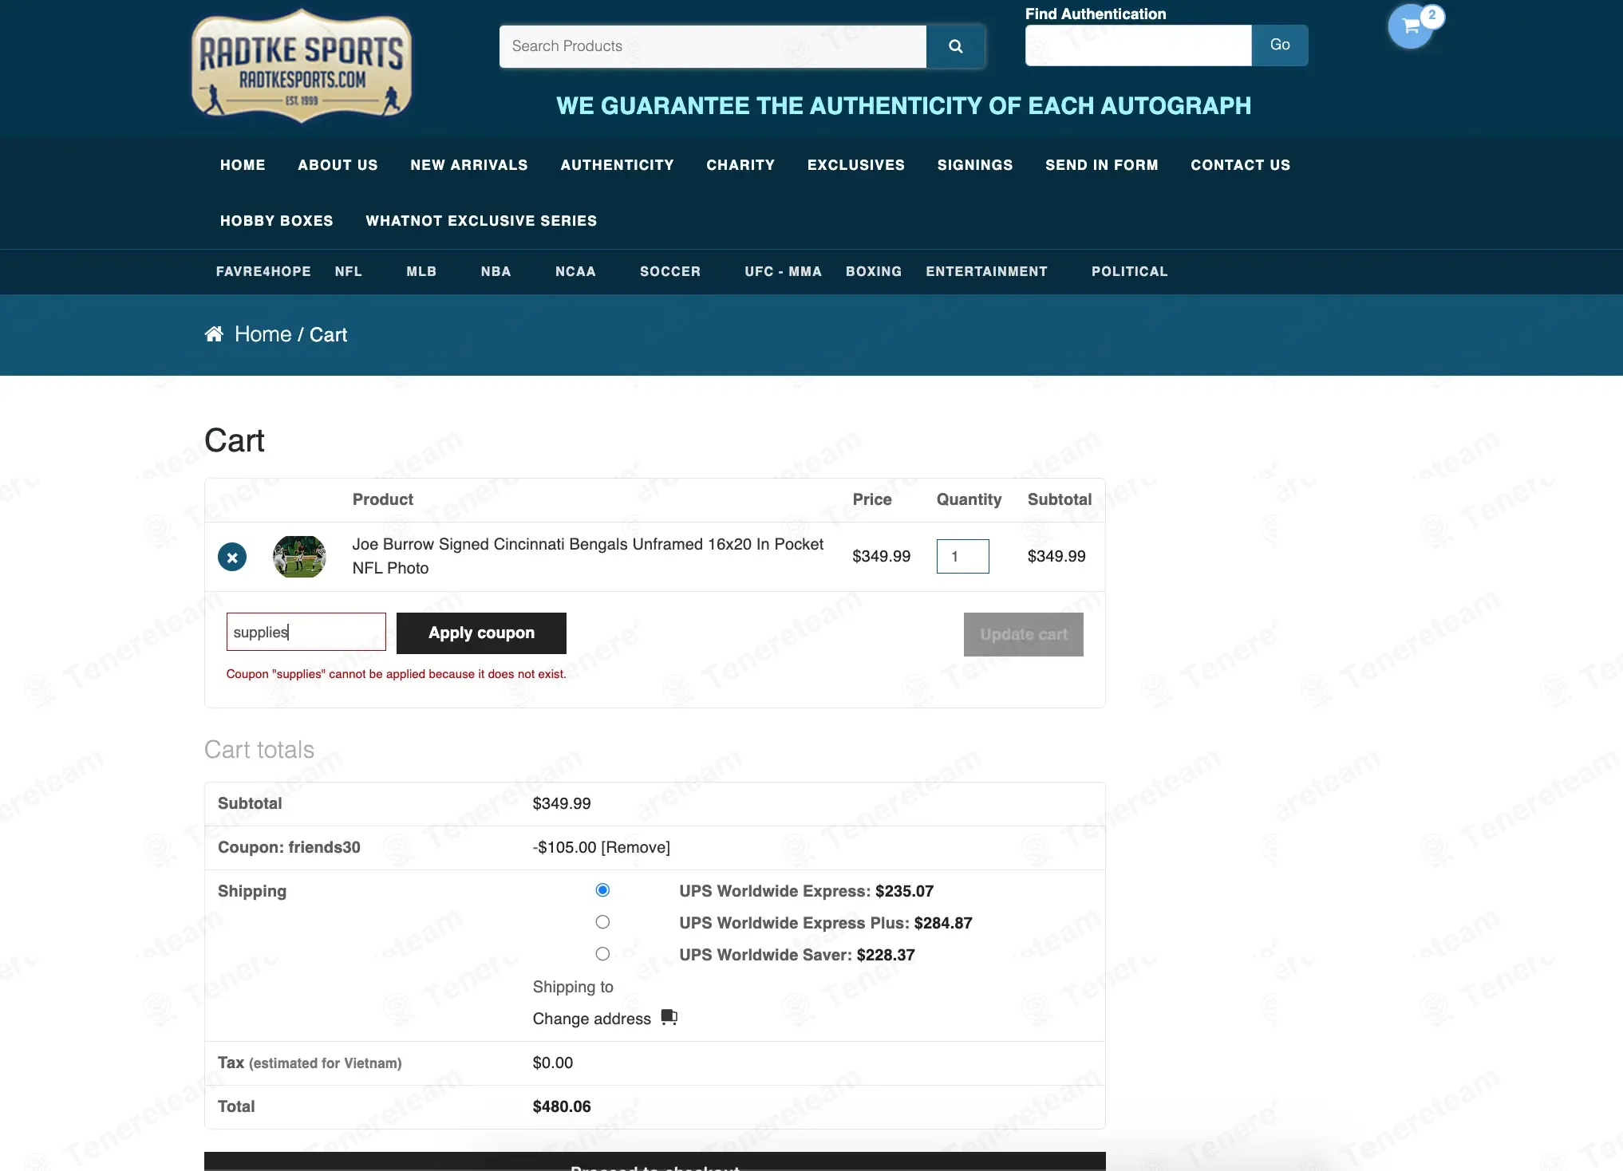This screenshot has height=1171, width=1623.
Task: Open the SOCCER category
Action: (670, 271)
